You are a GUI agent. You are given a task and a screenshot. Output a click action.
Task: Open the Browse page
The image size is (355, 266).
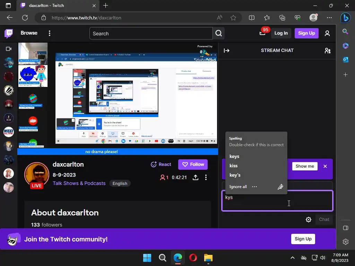coord(29,33)
